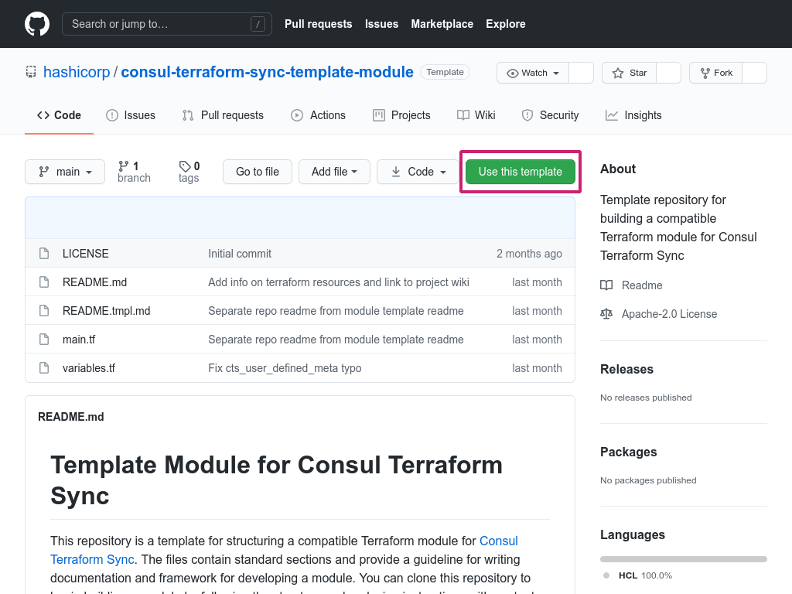Click the file icon beside variables.tf
Viewport: 792px width, 594px height.
(x=44, y=367)
